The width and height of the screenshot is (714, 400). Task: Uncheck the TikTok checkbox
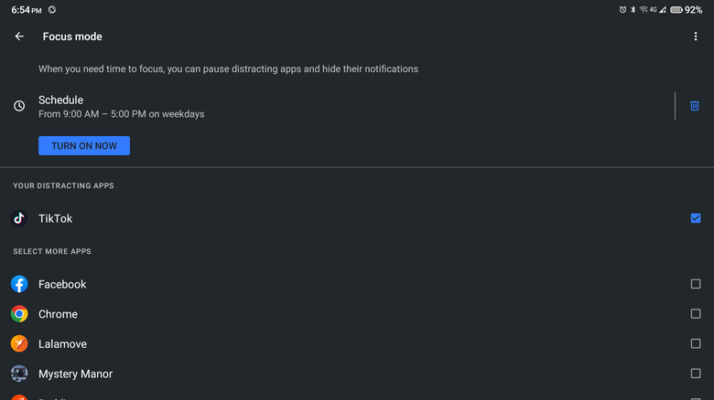696,218
